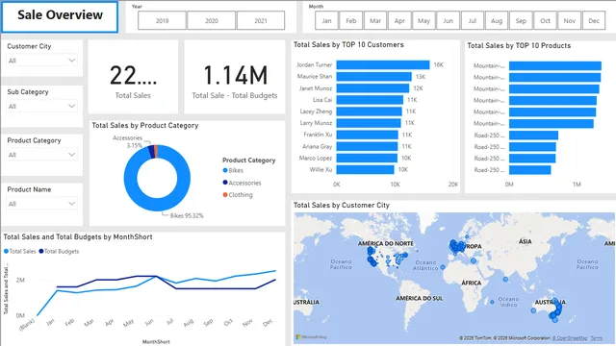Viewport: 616px width, 346px height.
Task: Select Jordan Turner's sales bar
Action: coord(383,64)
